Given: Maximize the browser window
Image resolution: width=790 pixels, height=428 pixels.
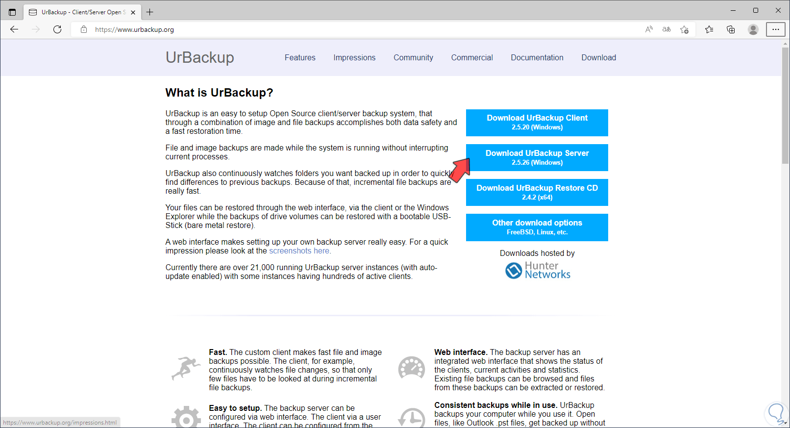Looking at the screenshot, I should [756, 10].
